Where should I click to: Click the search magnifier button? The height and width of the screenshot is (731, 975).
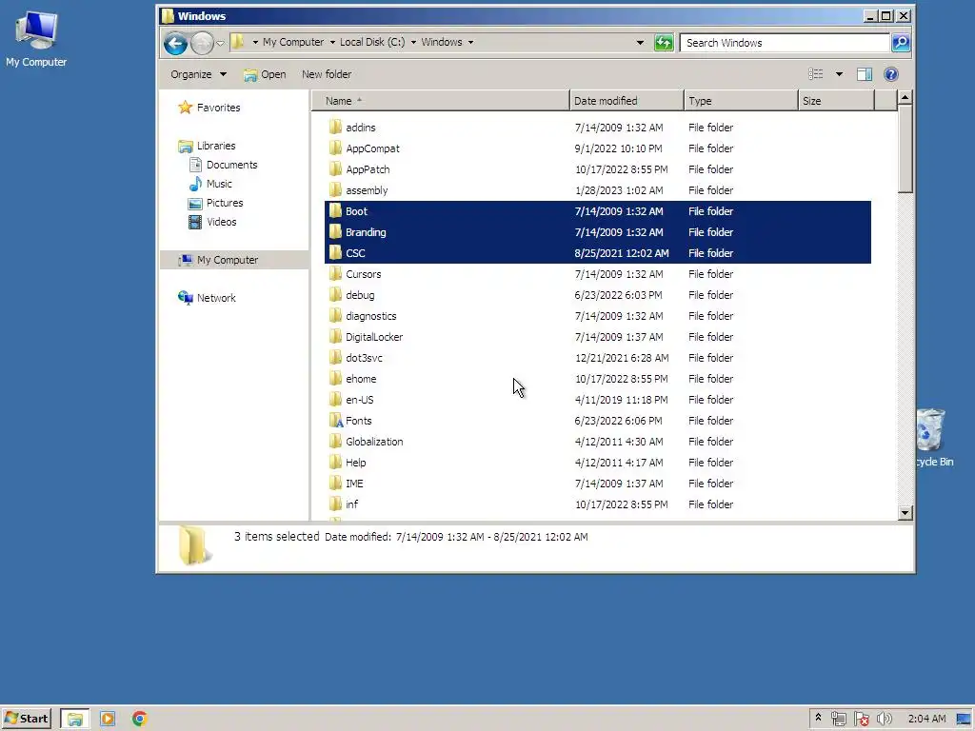(901, 42)
